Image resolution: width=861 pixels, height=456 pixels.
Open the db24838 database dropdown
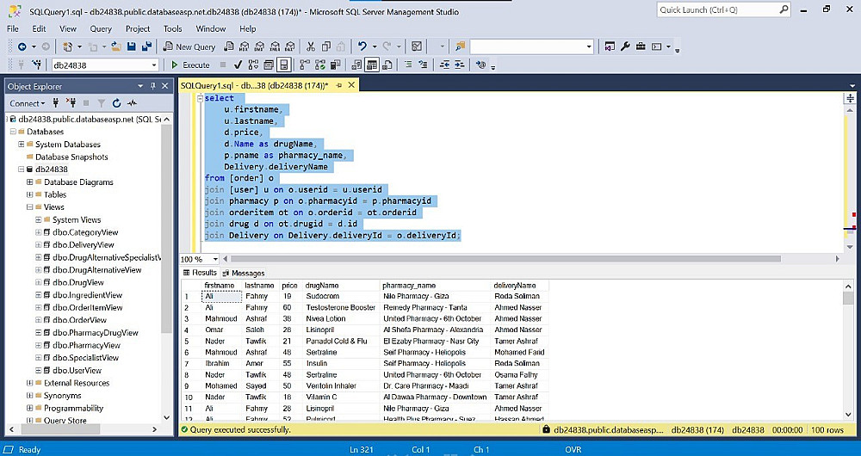tap(154, 65)
